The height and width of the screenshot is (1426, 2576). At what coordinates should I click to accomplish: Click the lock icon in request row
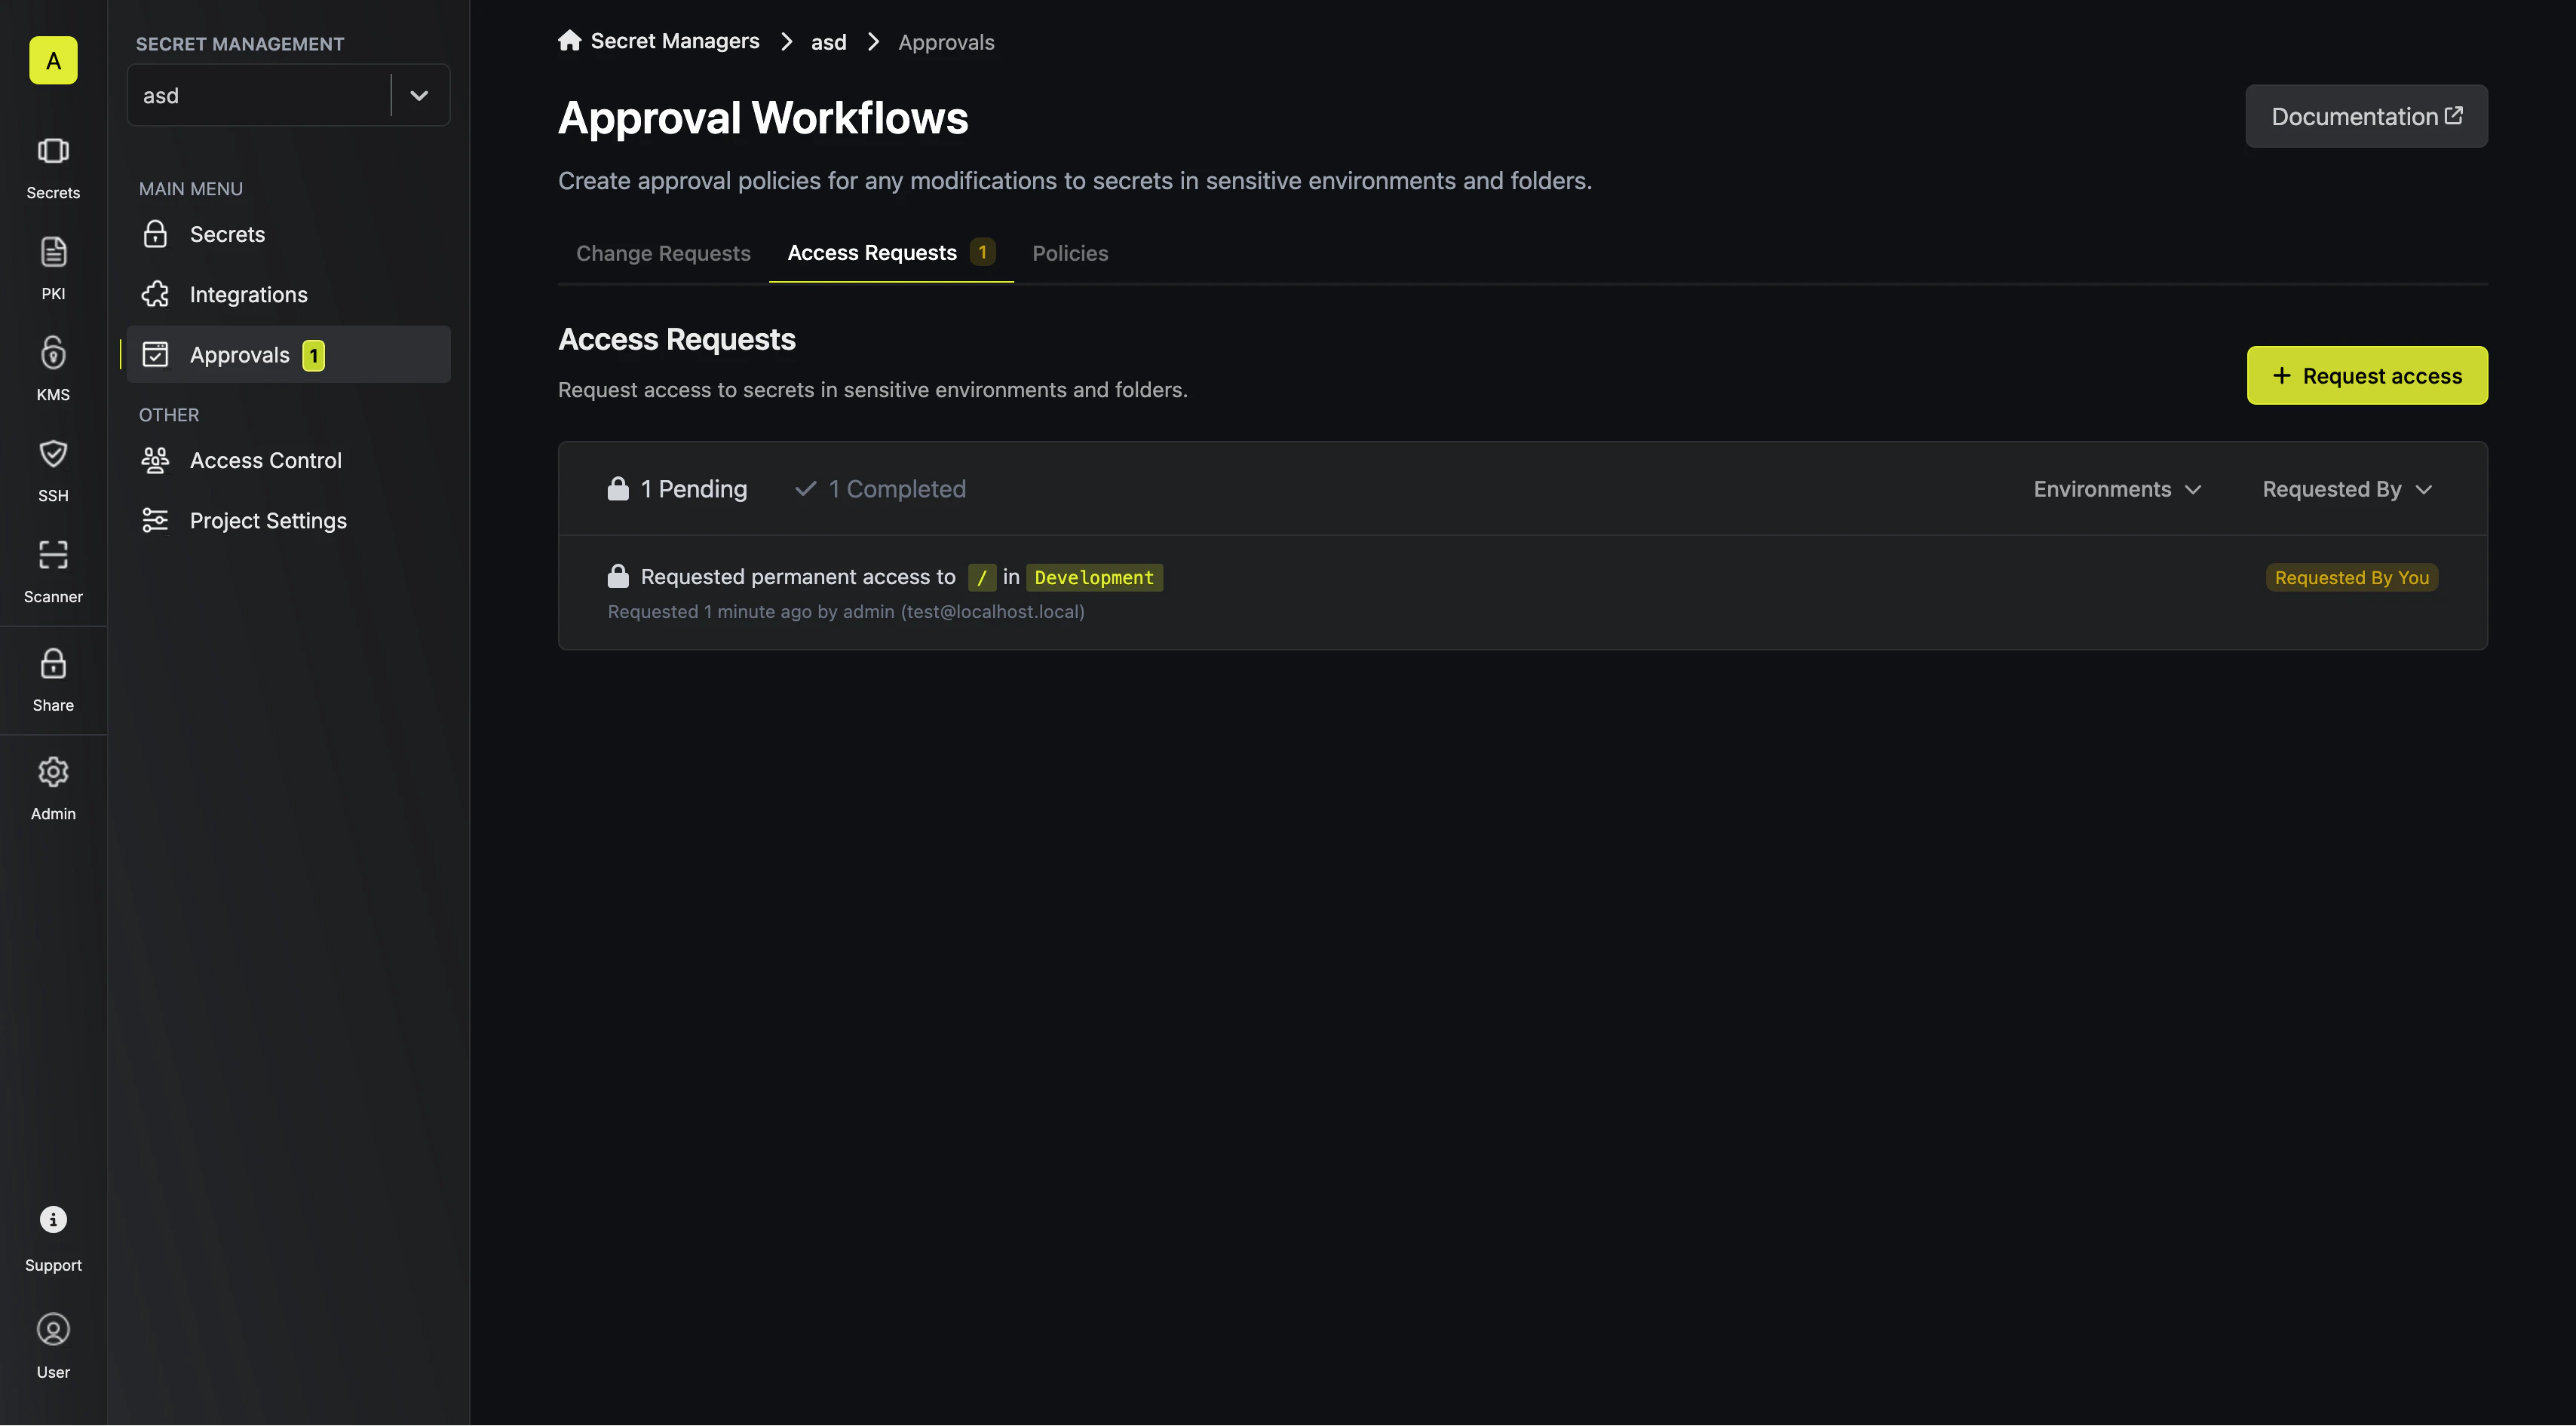tap(618, 577)
